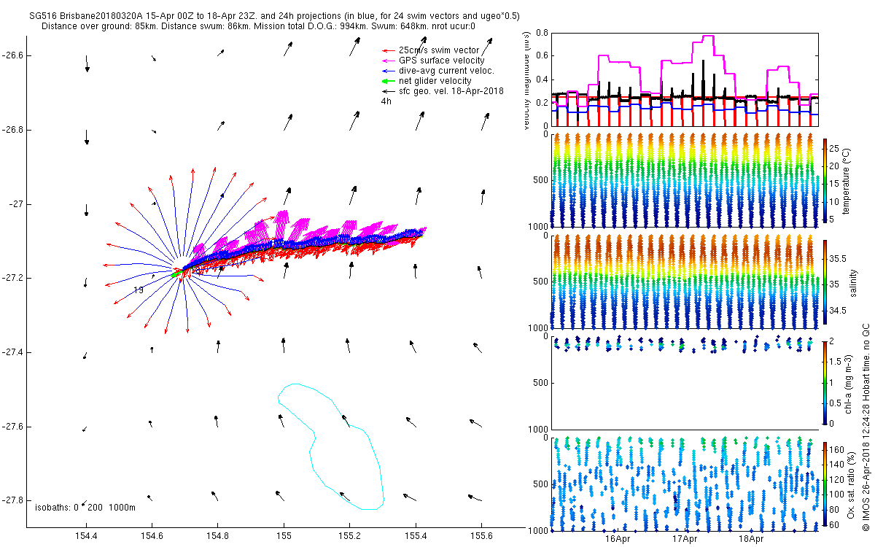The width and height of the screenshot is (875, 547).
Task: Click the '4h' text below the legend
Action: (x=386, y=101)
